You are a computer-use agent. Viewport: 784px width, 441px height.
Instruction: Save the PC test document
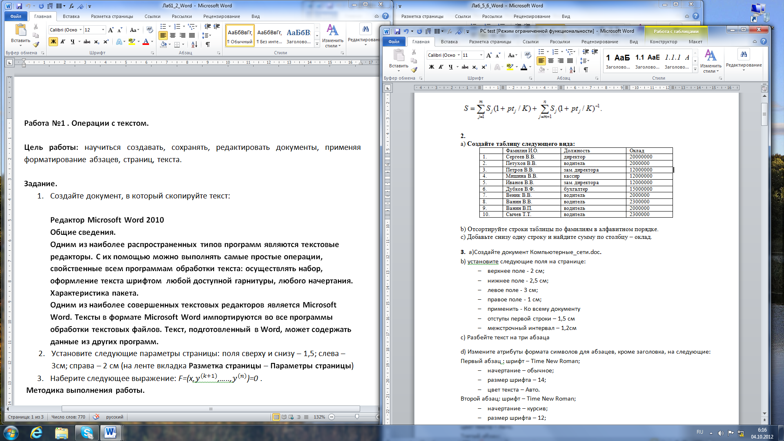tap(397, 31)
